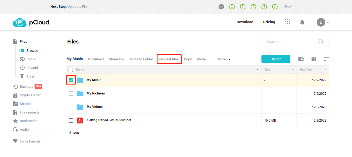Jump to onboarding step 3 circle
352x157 pixels.
243,7
